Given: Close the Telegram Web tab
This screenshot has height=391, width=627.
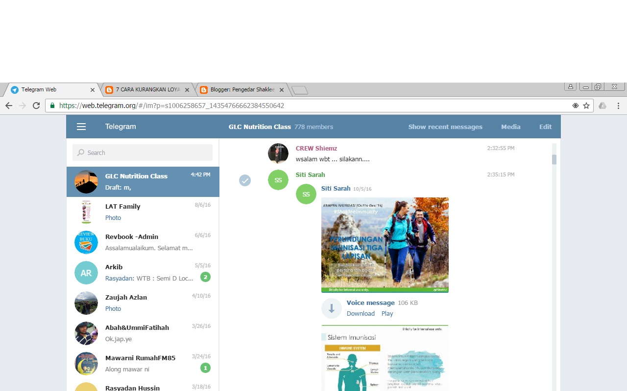Looking at the screenshot, I should pyautogui.click(x=93, y=90).
